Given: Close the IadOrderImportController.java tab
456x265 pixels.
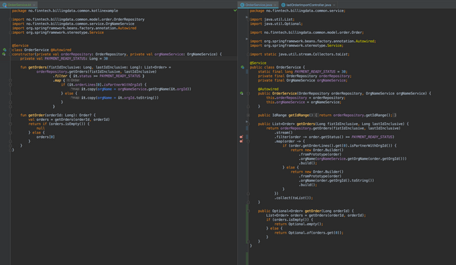Looking at the screenshot, I should point(334,5).
